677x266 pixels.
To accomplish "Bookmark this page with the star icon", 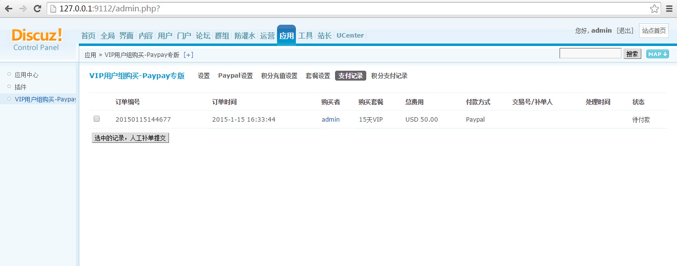I will tap(655, 8).
